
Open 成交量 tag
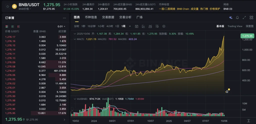(x=194, y=9)
